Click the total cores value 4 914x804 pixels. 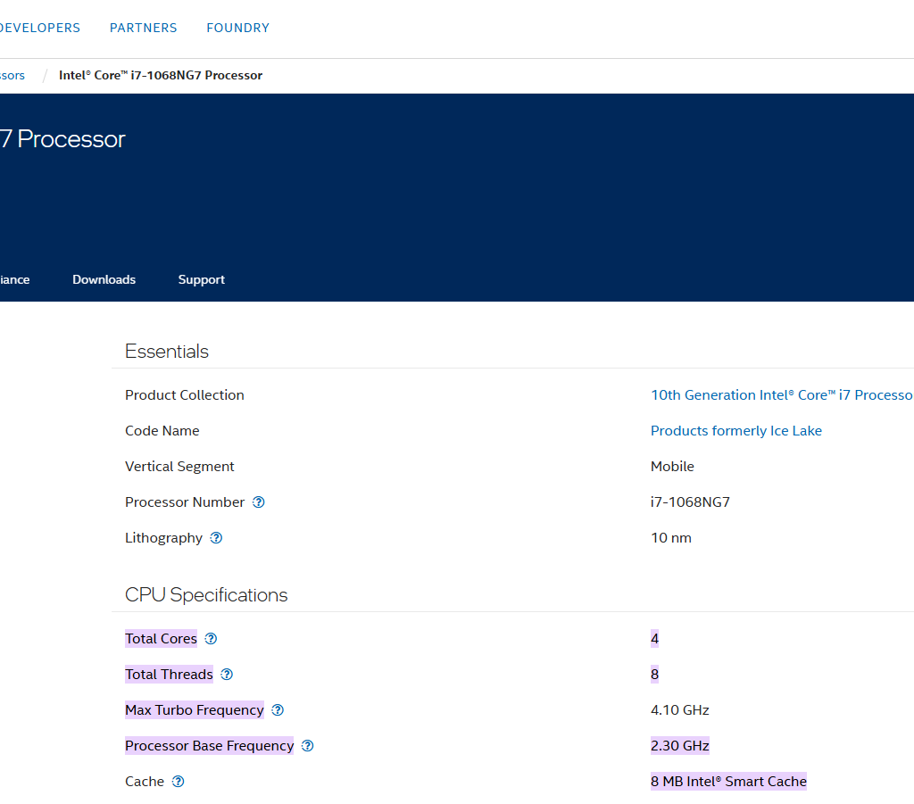pos(654,639)
